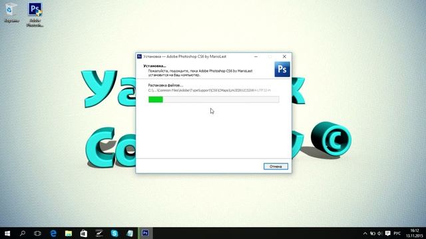
Task: Select the Adobe Photoshop desktop shortcut
Action: [35, 15]
